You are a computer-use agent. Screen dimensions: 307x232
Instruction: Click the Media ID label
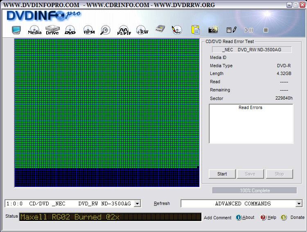click(218, 57)
